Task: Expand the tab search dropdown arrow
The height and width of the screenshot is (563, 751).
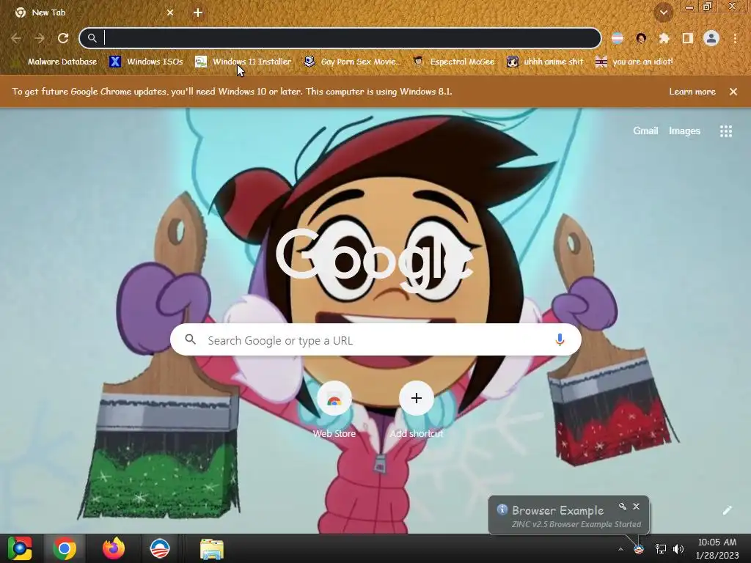Action: pyautogui.click(x=663, y=12)
